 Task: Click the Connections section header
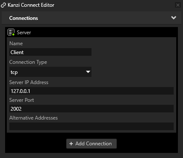[x=91, y=18]
